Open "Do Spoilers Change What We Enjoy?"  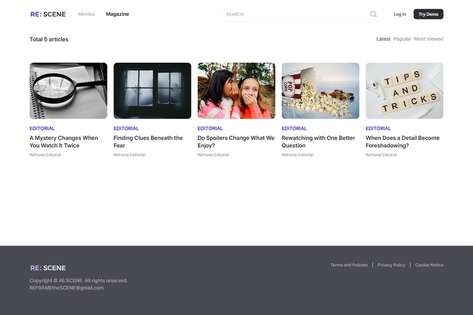[x=236, y=142]
